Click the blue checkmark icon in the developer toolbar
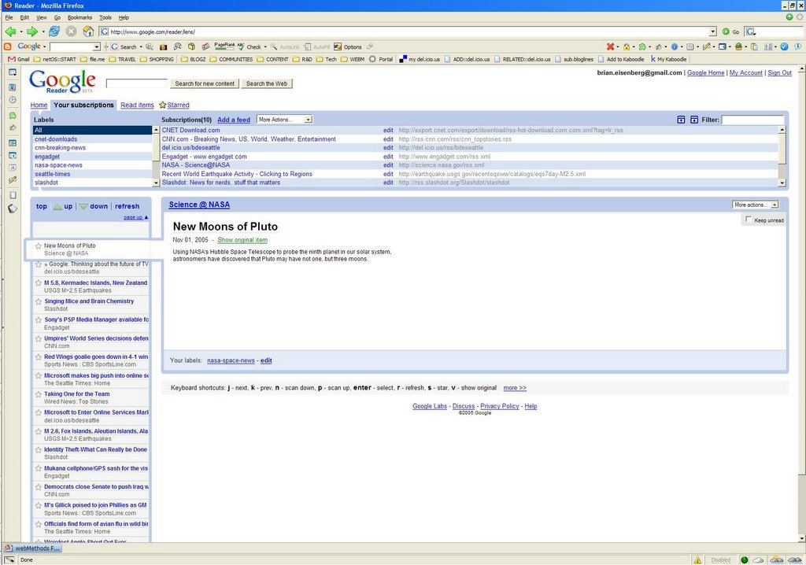The height and width of the screenshot is (565, 806). point(785,46)
